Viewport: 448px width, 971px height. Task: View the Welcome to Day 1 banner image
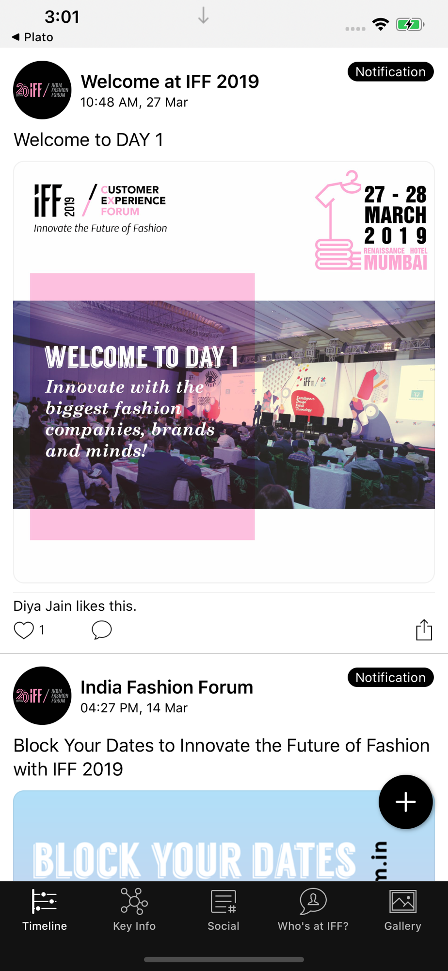coord(224,372)
